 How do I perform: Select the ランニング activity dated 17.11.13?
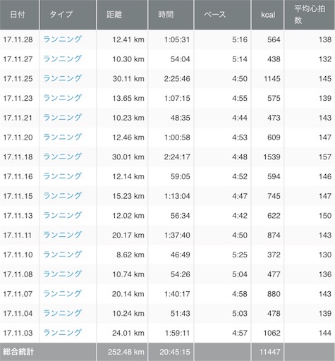(x=62, y=215)
